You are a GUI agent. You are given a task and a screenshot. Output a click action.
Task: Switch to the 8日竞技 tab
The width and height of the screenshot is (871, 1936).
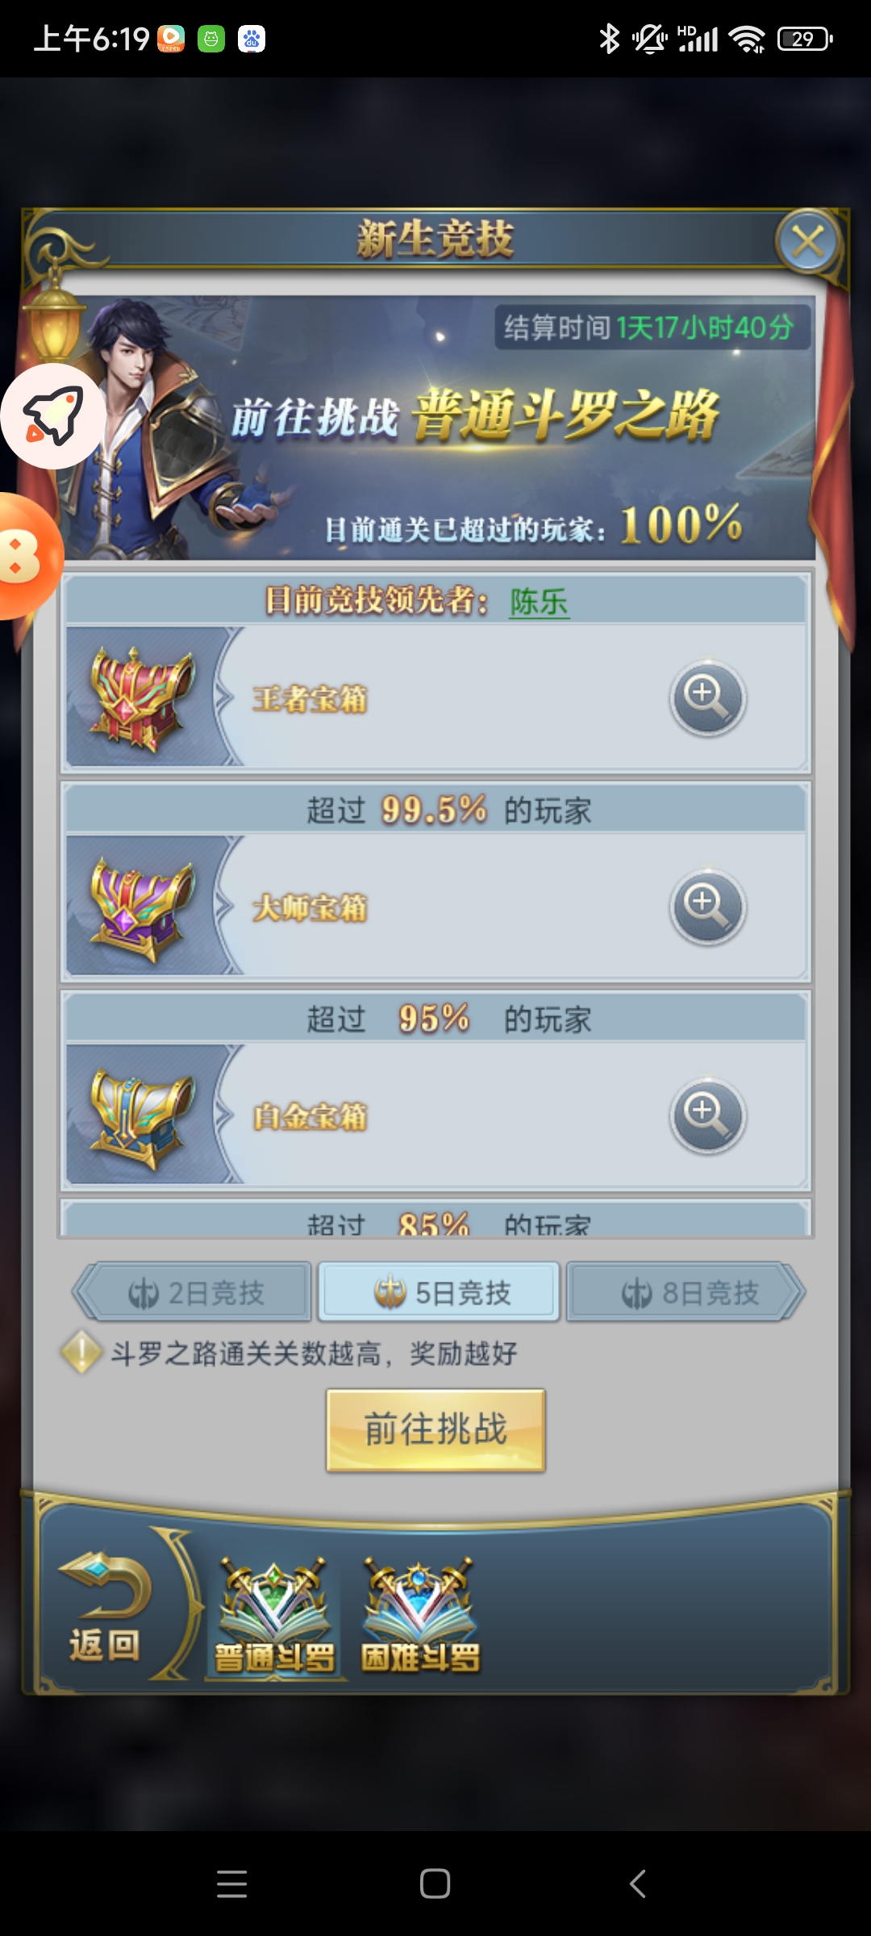click(x=686, y=1292)
